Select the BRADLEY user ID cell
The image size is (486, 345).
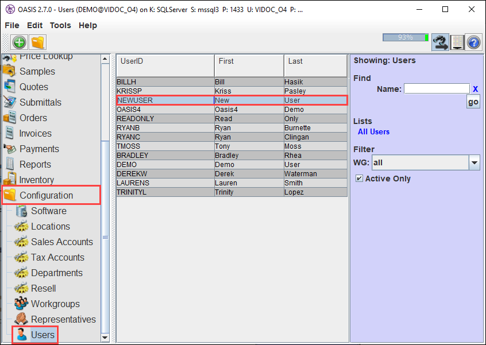coord(165,155)
